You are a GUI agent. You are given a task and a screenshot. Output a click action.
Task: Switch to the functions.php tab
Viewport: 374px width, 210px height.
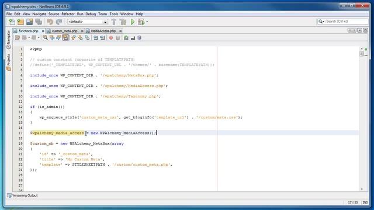28,31
